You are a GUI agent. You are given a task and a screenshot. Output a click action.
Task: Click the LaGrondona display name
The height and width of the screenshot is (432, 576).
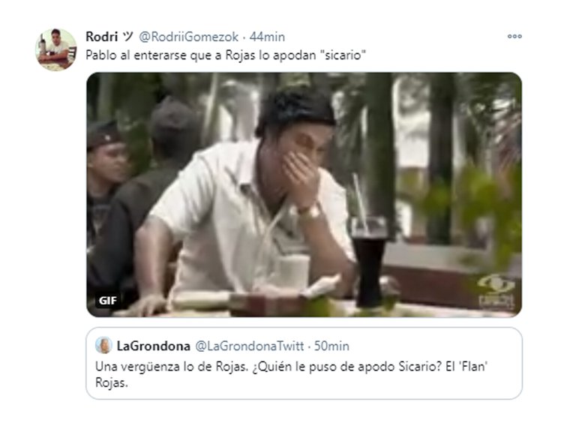point(153,346)
